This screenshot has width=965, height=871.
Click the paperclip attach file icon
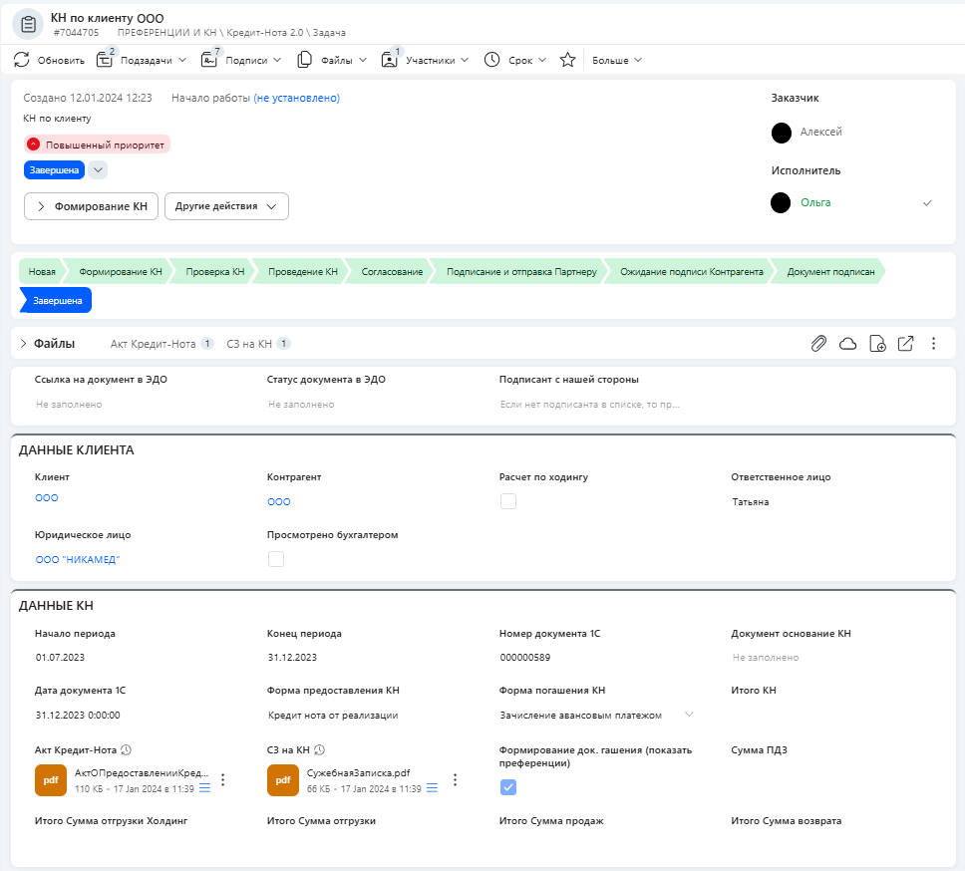[818, 343]
